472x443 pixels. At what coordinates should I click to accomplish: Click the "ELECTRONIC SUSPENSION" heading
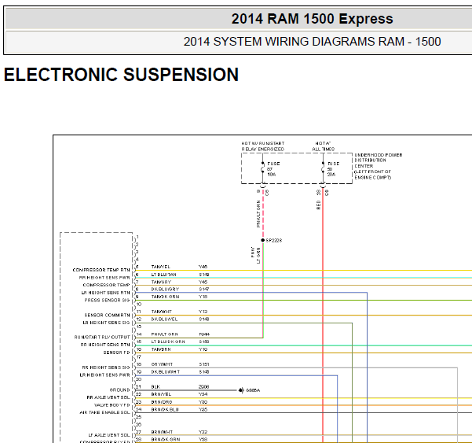click(x=121, y=75)
